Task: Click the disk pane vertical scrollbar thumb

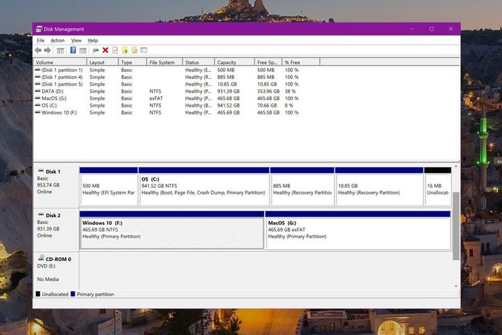Action: pyautogui.click(x=456, y=226)
